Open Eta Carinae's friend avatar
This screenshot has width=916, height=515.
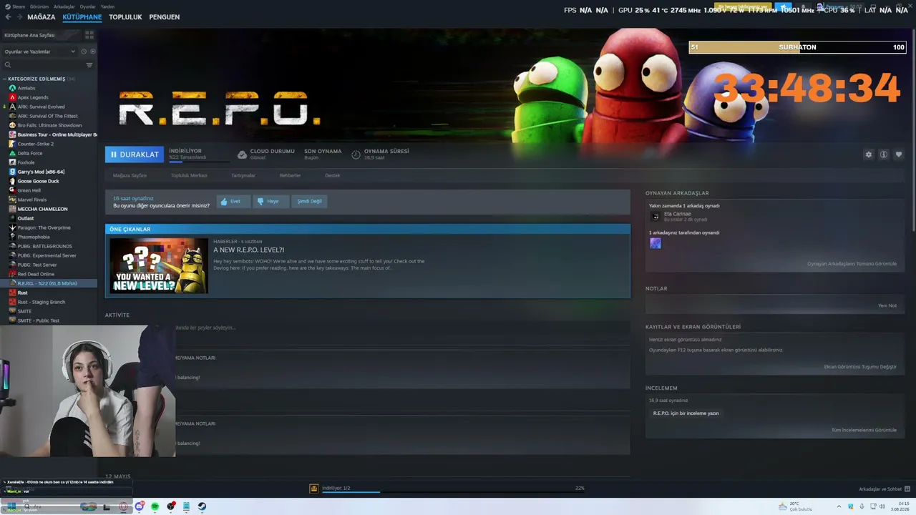[655, 216]
